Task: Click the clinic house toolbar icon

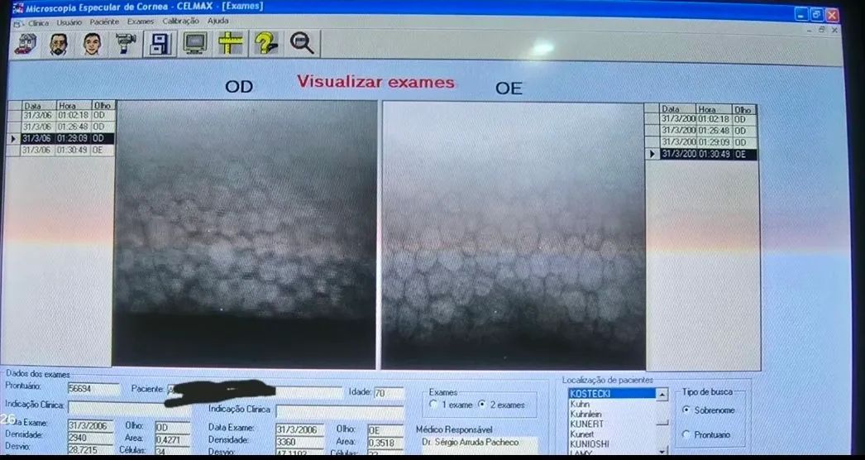Action: (x=26, y=44)
